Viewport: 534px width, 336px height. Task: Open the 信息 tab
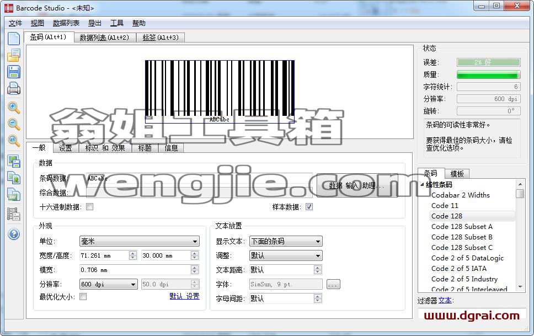pyautogui.click(x=171, y=148)
